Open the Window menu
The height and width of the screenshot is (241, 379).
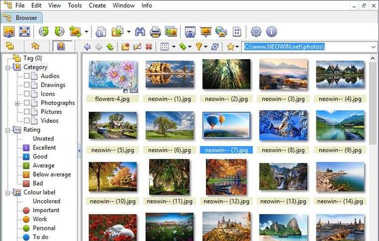click(x=124, y=5)
